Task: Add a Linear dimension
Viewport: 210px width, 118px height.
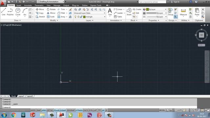Action: tap(118, 10)
